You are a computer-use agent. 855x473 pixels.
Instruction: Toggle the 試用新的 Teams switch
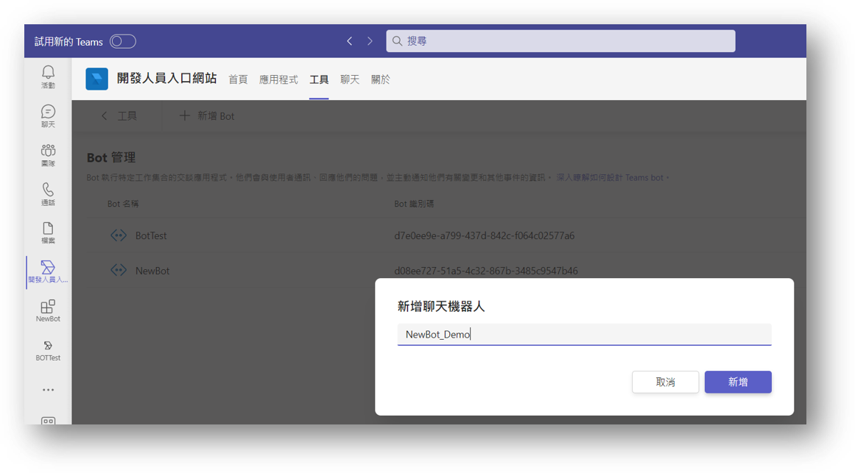tap(123, 41)
